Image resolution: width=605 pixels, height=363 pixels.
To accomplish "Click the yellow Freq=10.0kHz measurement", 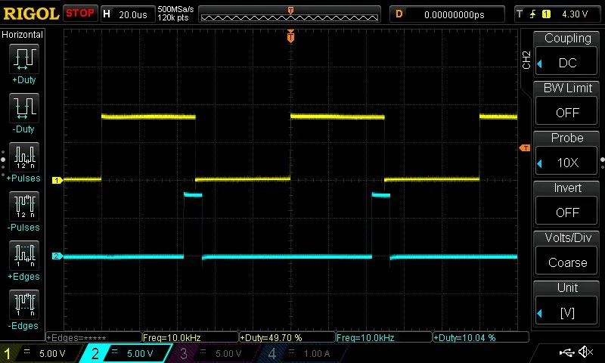I will [191, 337].
